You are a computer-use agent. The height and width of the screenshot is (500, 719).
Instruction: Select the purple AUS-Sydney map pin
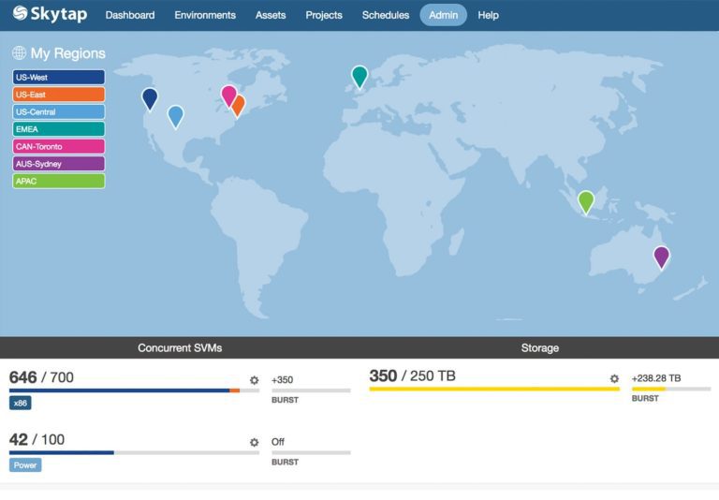tap(661, 256)
